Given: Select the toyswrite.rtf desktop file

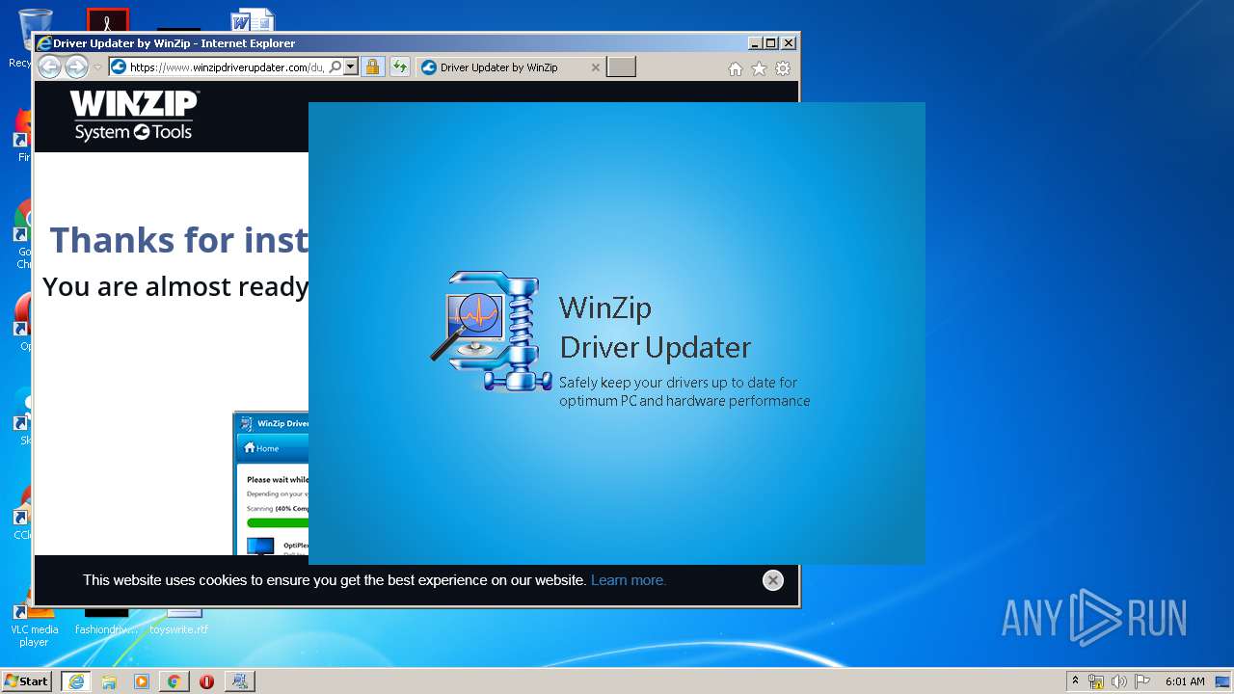Looking at the screenshot, I should [179, 621].
